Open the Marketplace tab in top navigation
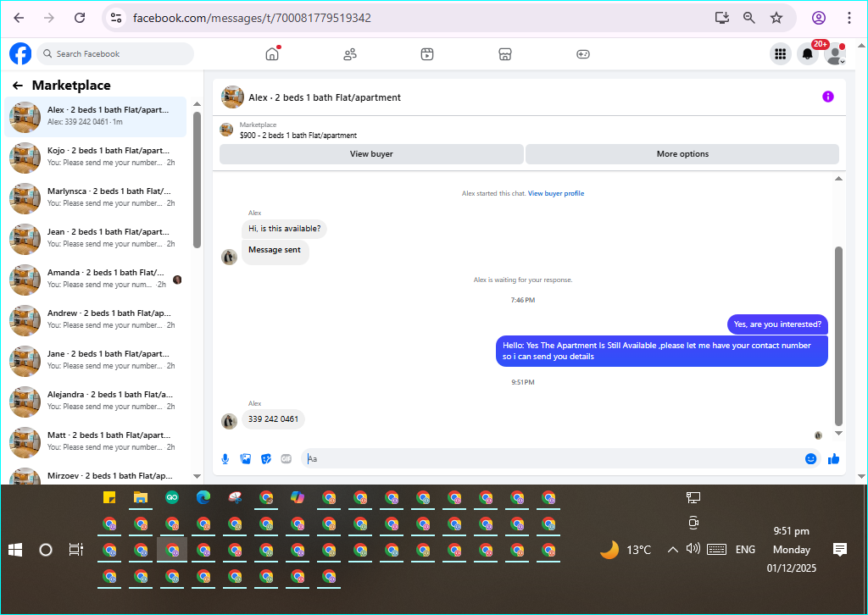 coord(505,53)
